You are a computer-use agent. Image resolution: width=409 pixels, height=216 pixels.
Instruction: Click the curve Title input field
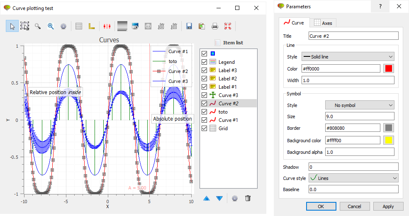(353, 36)
